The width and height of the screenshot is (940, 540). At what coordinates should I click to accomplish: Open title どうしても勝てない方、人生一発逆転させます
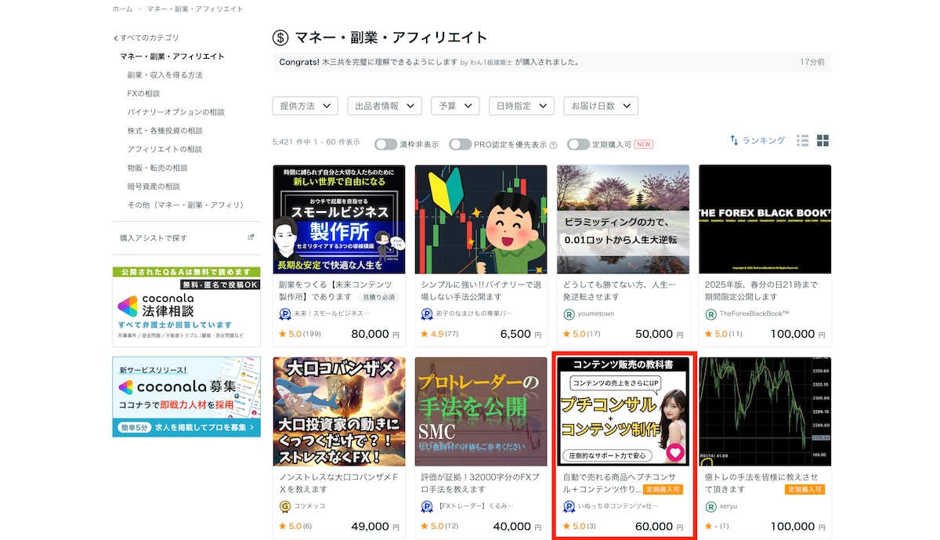[x=620, y=291]
